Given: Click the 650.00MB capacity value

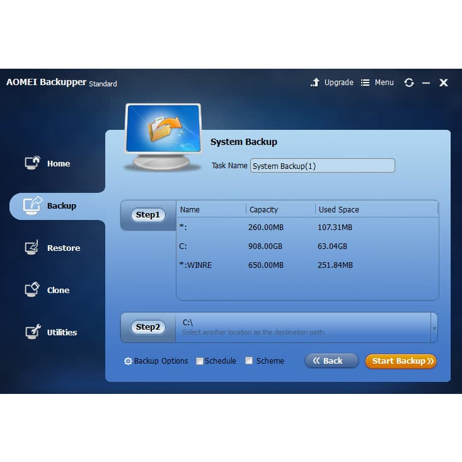Looking at the screenshot, I should pyautogui.click(x=265, y=265).
